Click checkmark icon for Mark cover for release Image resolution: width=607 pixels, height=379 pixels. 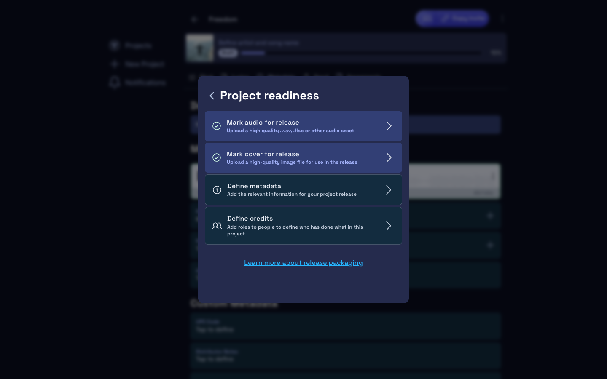coord(217,157)
